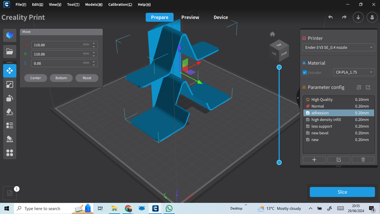Click the Front face of view cube

[284, 54]
